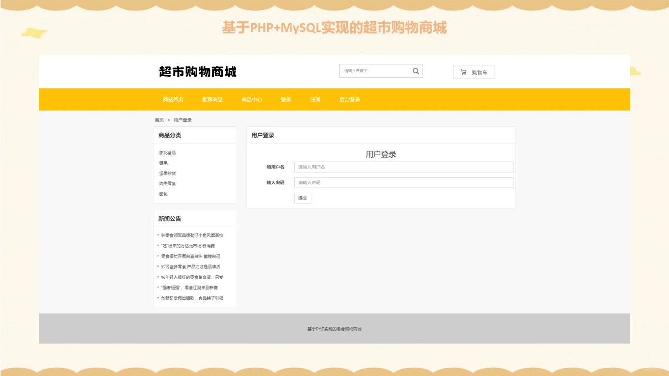
Task: Click the username input field
Action: 403,167
